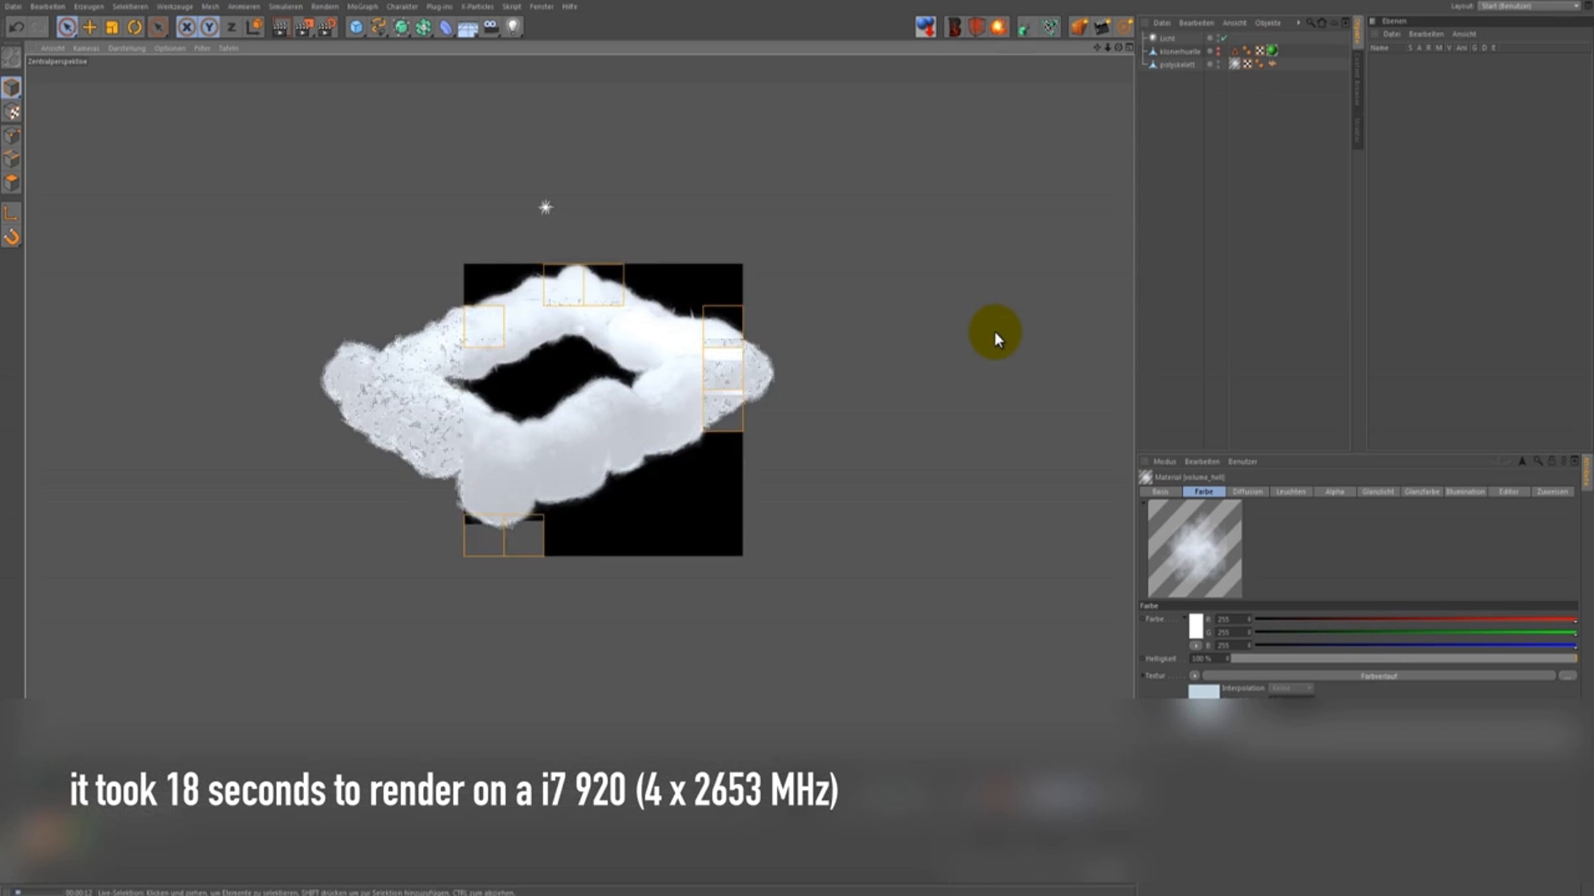Select the polyskelett object in tree

click(x=1177, y=64)
